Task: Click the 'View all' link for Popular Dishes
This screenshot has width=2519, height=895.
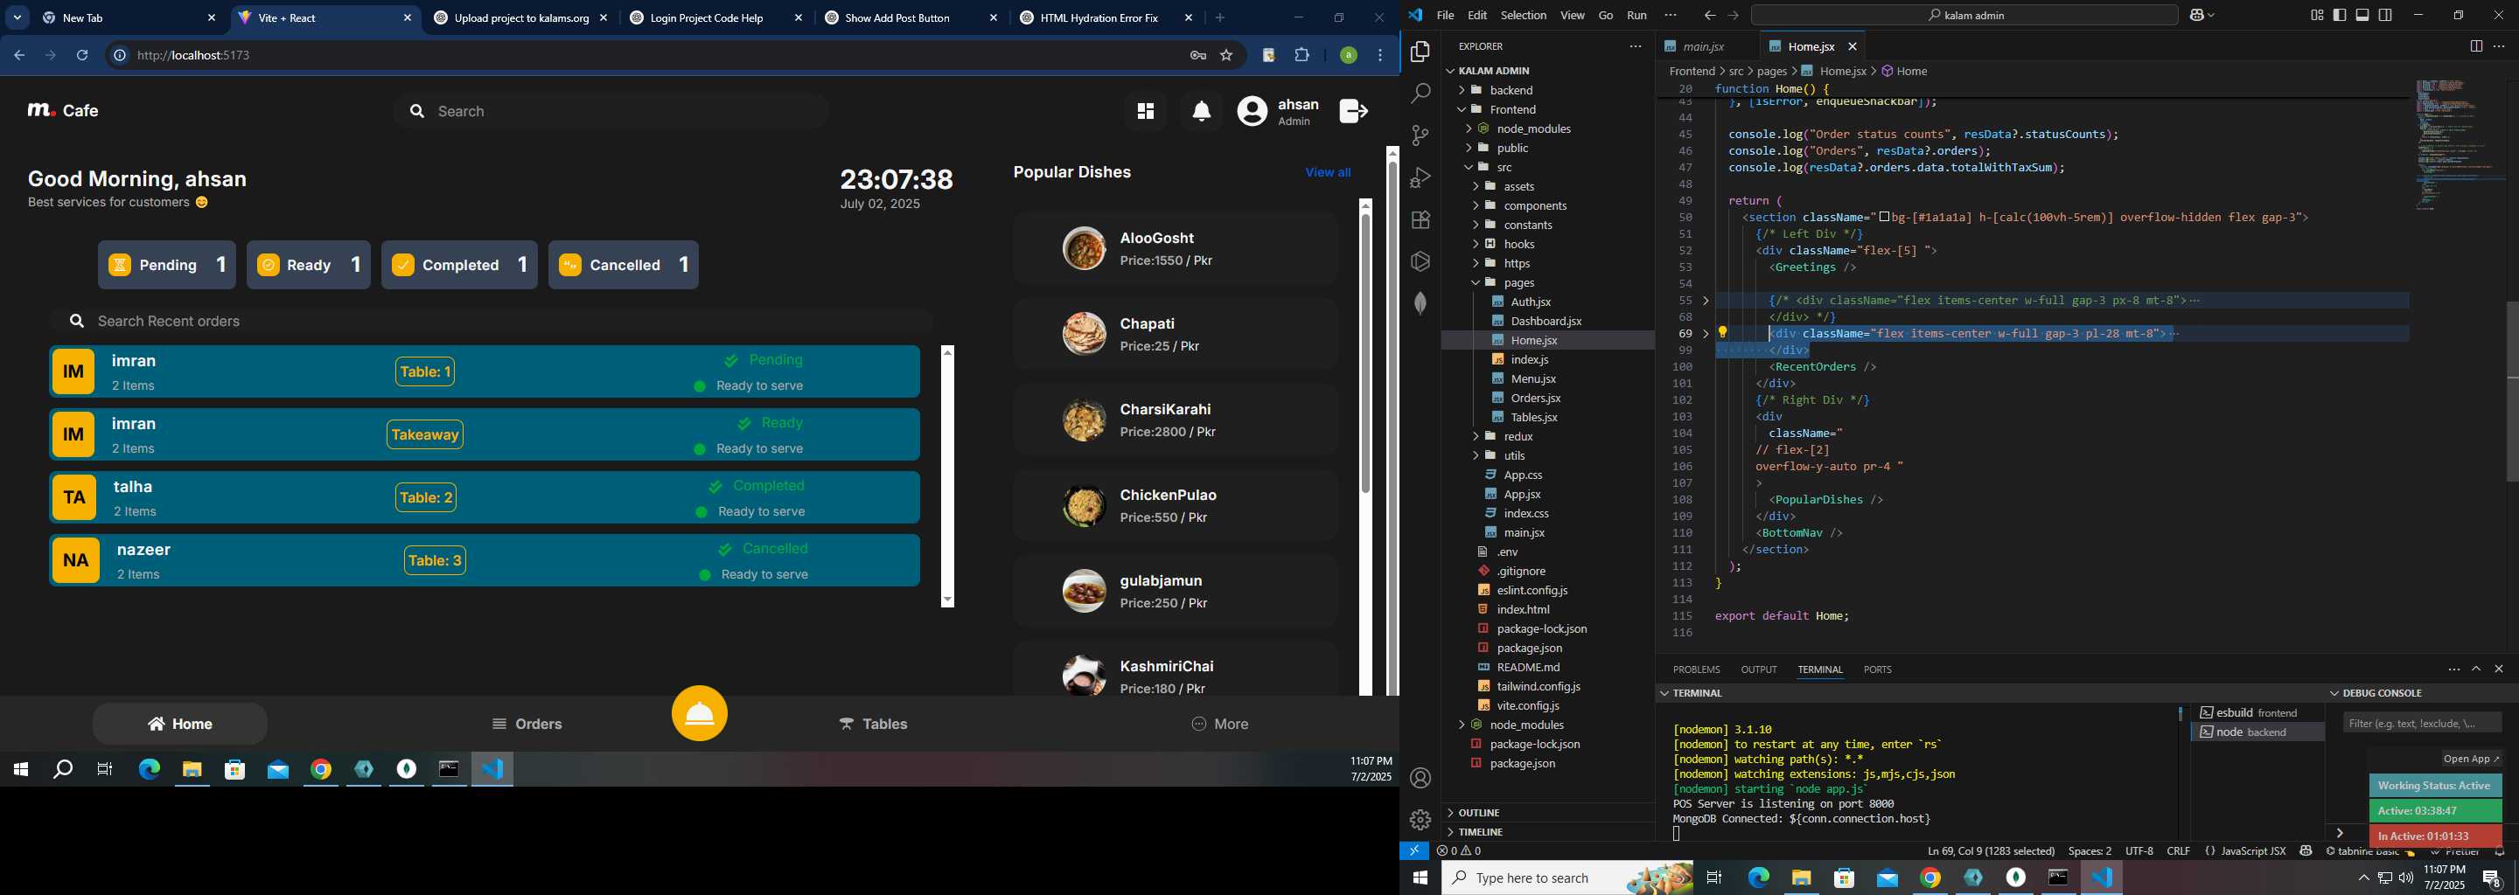Action: pos(1327,173)
